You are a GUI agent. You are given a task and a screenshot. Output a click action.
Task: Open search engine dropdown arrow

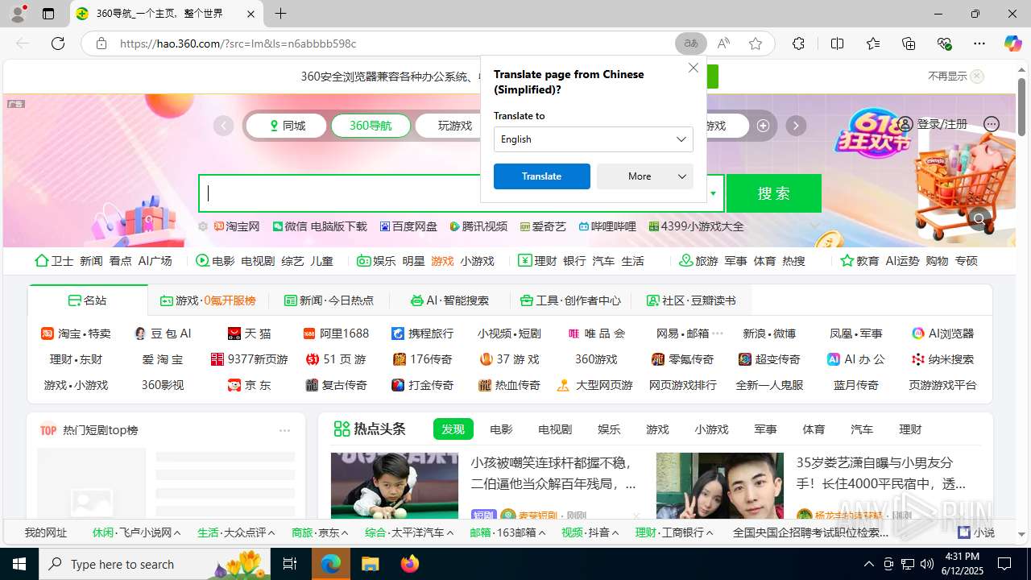(x=713, y=193)
